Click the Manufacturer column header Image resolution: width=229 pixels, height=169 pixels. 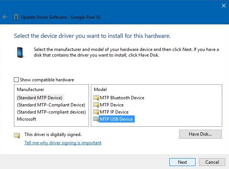[30, 90]
